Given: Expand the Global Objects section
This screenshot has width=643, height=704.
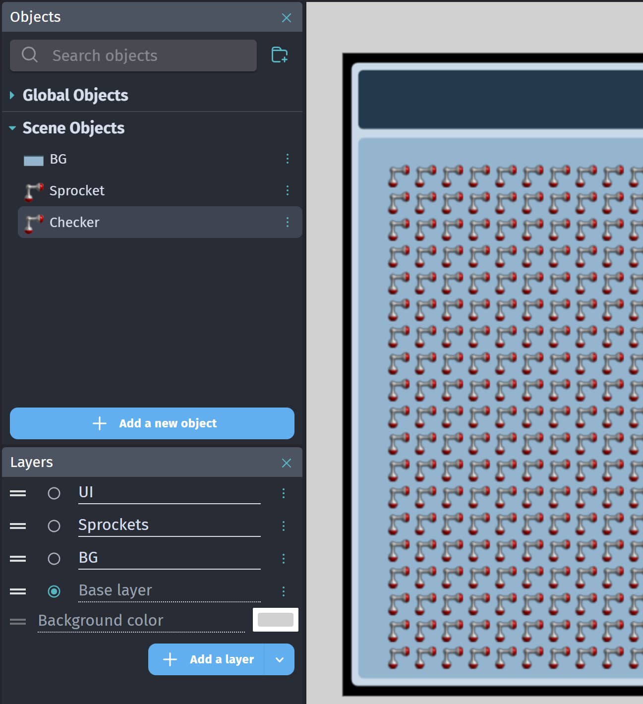Looking at the screenshot, I should pos(12,95).
